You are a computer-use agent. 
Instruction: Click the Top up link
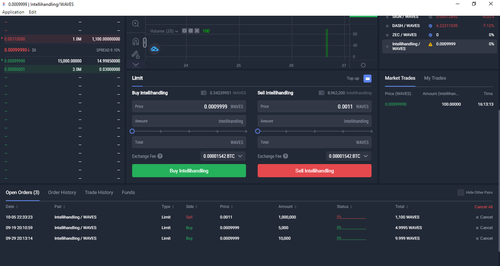[x=353, y=78]
